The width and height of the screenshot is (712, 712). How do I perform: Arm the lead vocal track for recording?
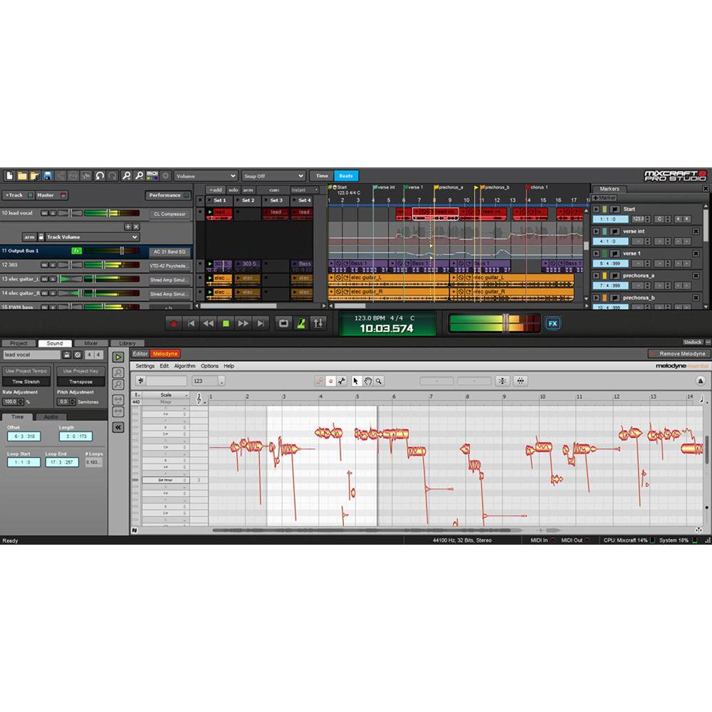29,236
